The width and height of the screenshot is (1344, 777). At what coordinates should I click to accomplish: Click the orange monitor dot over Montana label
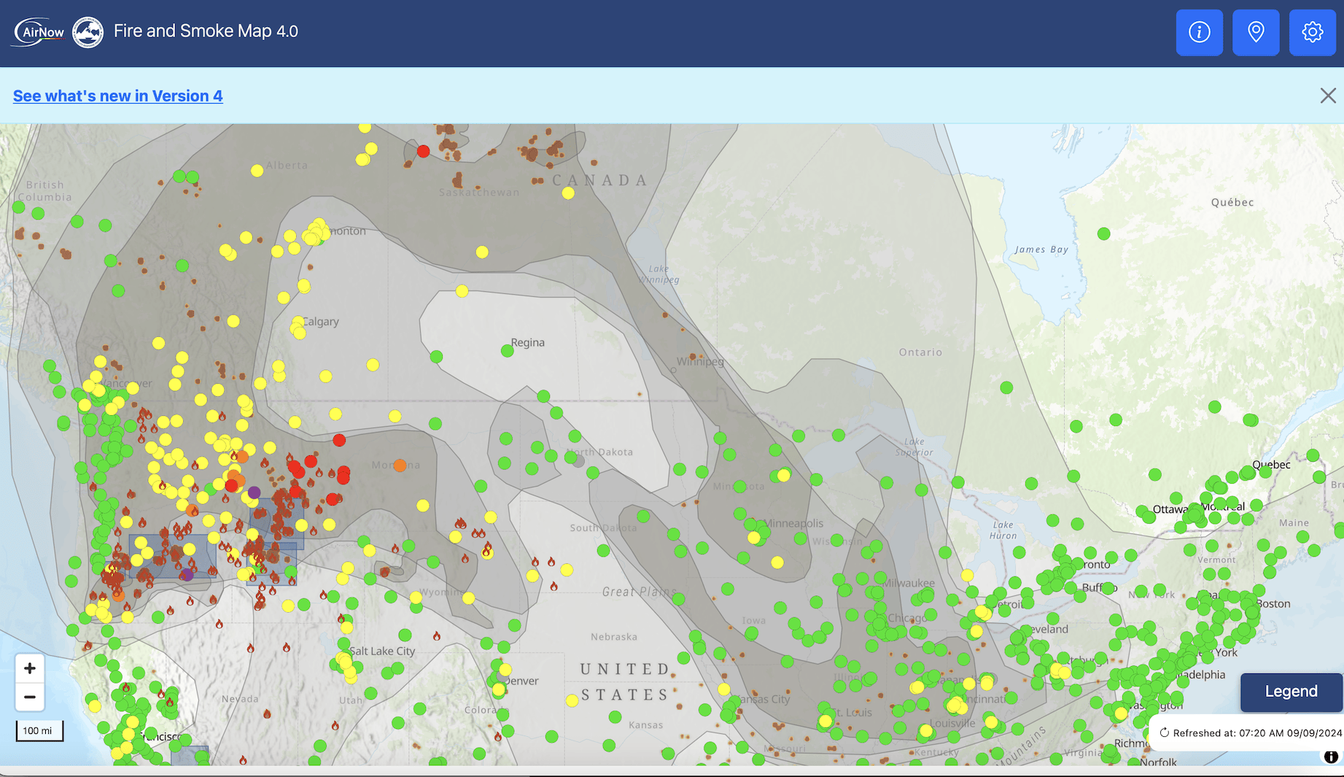click(400, 465)
